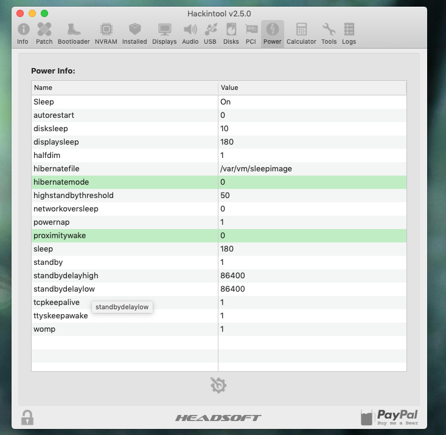Open the Disks section
The width and height of the screenshot is (446, 435).
[231, 34]
